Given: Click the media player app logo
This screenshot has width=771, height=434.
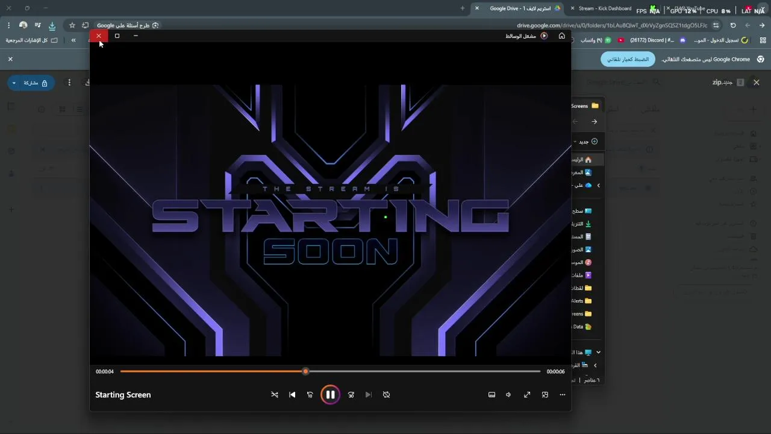Looking at the screenshot, I should [x=544, y=36].
